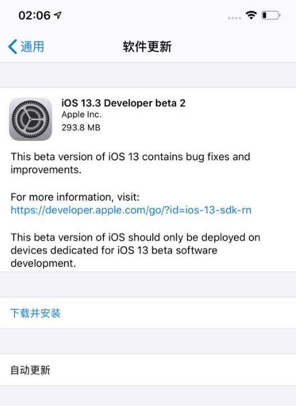Screen dimensions: 296x406
Task: Tap the cellular signal dots
Action: 235,18
